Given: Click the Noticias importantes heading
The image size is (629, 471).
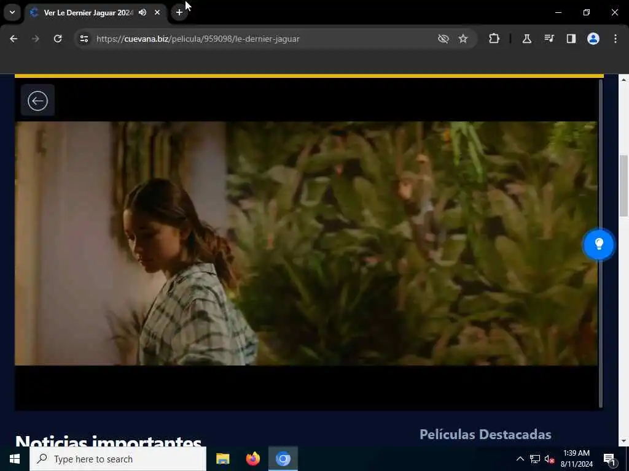Looking at the screenshot, I should coord(108,440).
